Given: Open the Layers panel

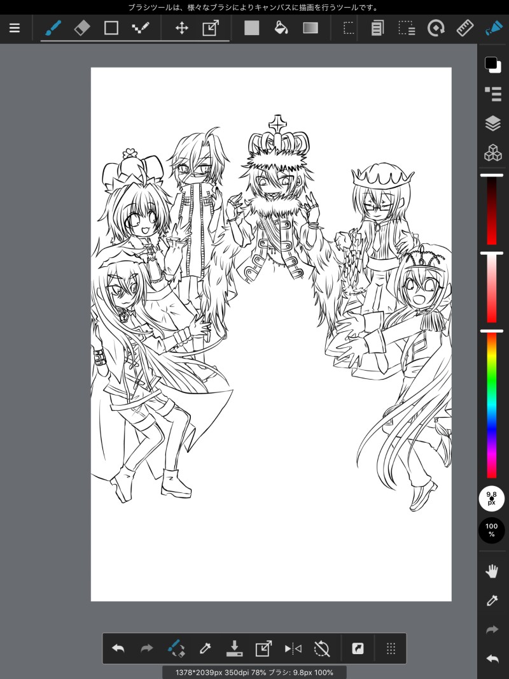Looking at the screenshot, I should 493,124.
